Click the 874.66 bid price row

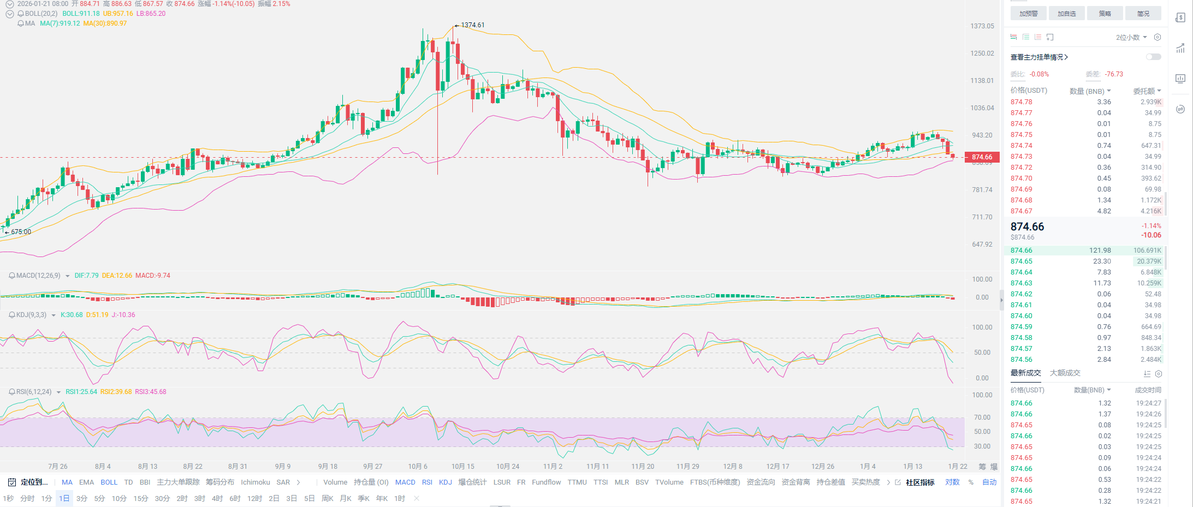click(1022, 250)
